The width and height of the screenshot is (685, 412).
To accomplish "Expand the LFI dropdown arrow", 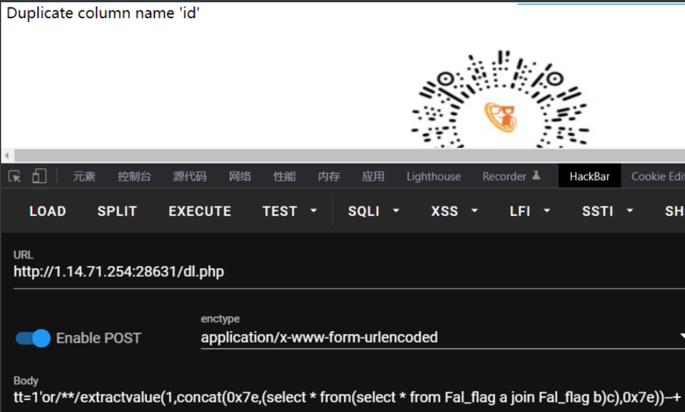I will 546,211.
